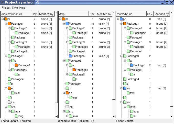174x124 pixels.
Task: Click green i folder icon in /home/bruno/uml pane
Action: pos(9,98)
